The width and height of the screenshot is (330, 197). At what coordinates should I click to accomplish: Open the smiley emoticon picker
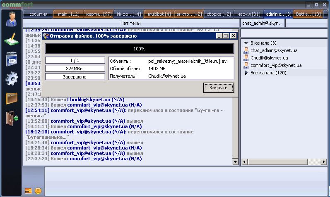click(38, 191)
